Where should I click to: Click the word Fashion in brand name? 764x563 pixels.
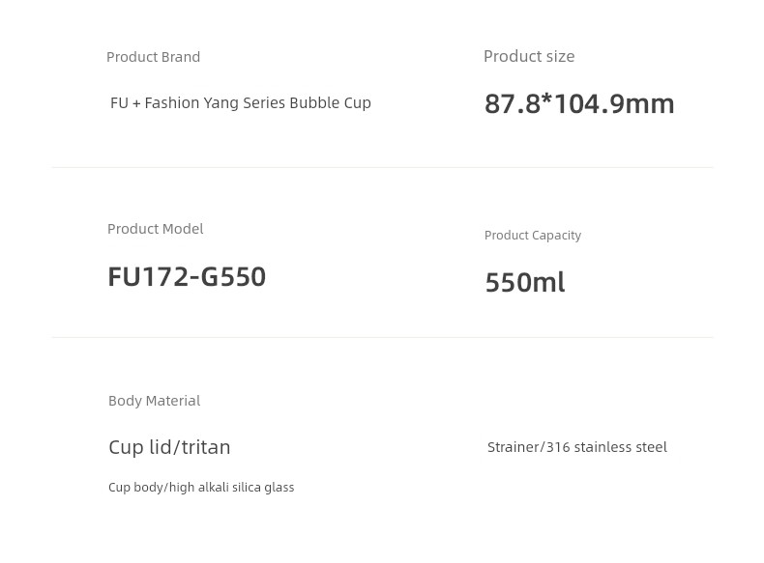click(x=172, y=102)
